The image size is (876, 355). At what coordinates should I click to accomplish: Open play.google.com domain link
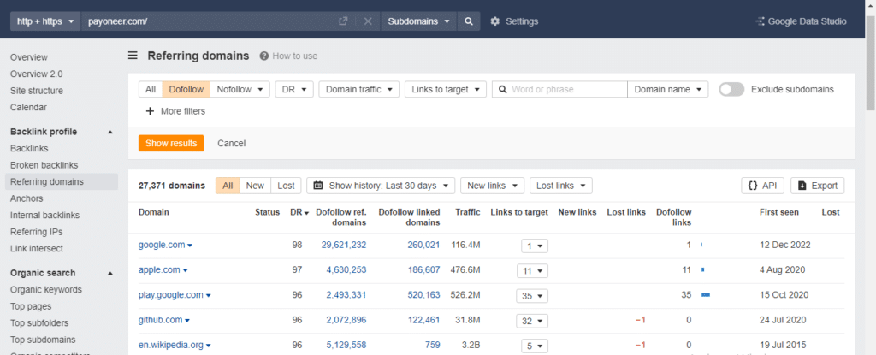170,294
